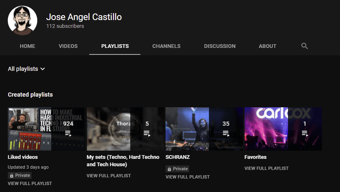Switch to the Videos tab
340x192 pixels.
(68, 46)
